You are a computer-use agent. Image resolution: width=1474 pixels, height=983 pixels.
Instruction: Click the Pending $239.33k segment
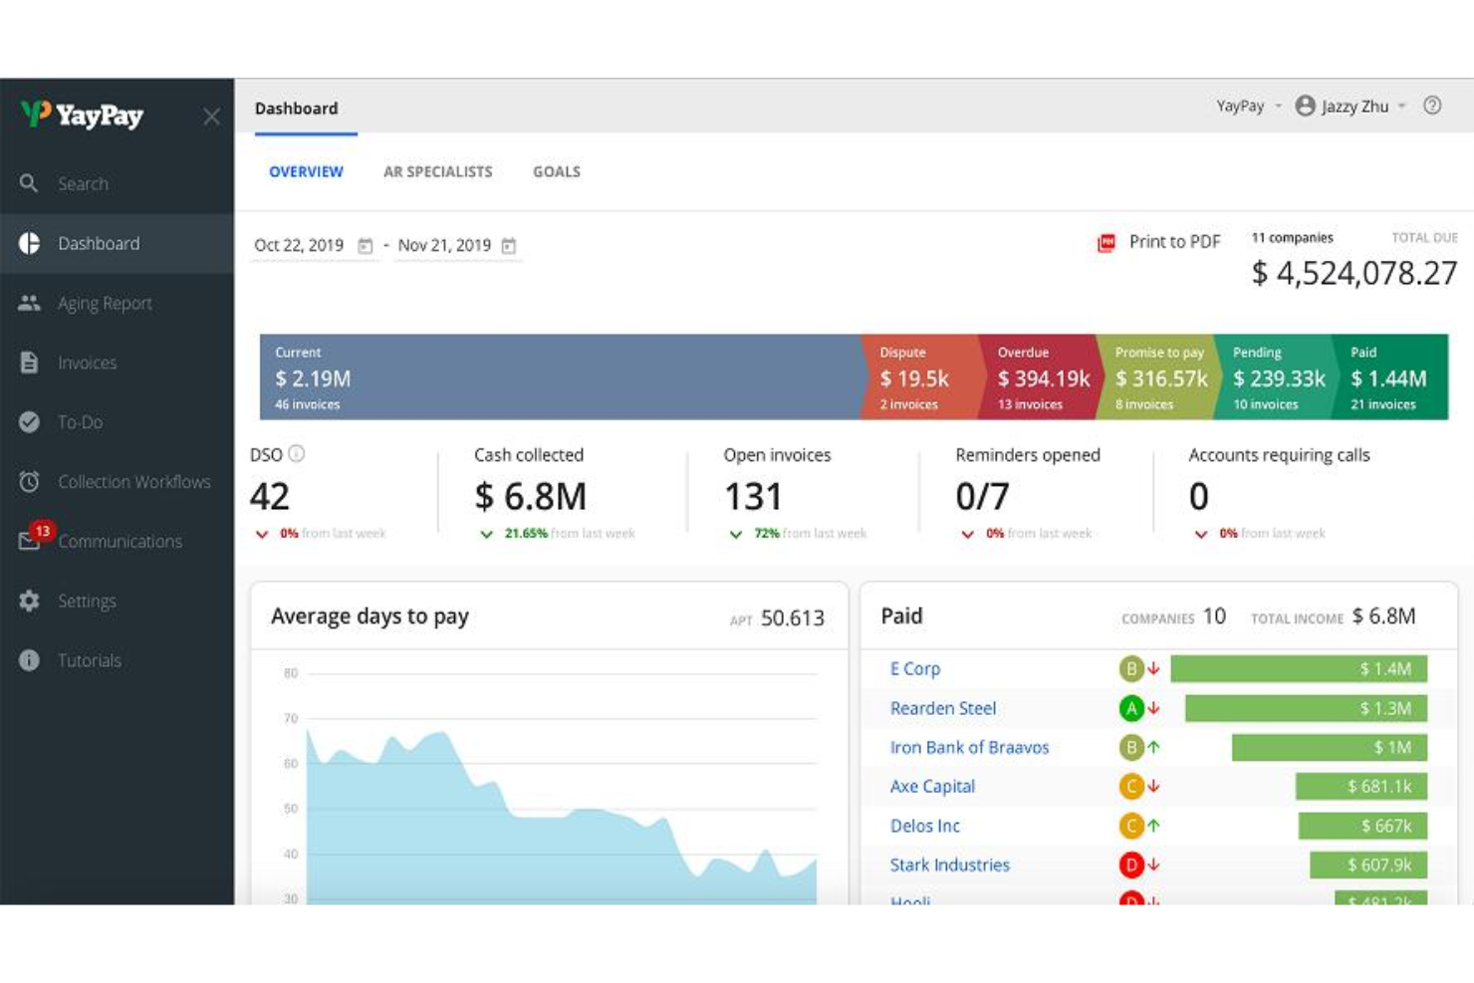click(x=1274, y=376)
